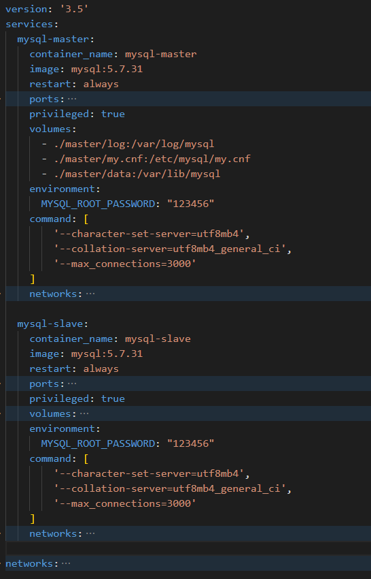Screen dimensions: 371x579
Task: Expand the folded ports section under mysql-master
Action: click(x=72, y=99)
